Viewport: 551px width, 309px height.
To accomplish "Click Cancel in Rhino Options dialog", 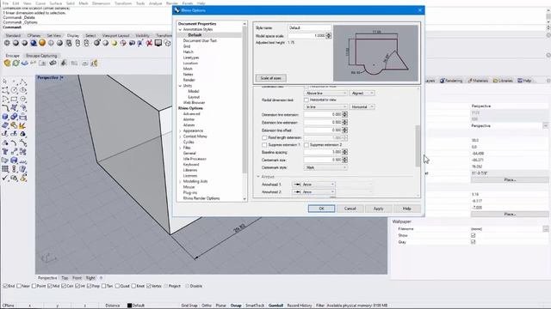I will (x=350, y=209).
